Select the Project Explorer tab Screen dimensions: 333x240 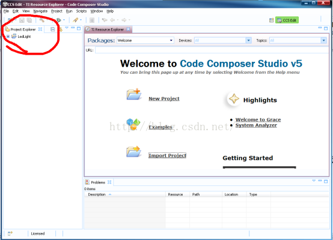(23, 29)
